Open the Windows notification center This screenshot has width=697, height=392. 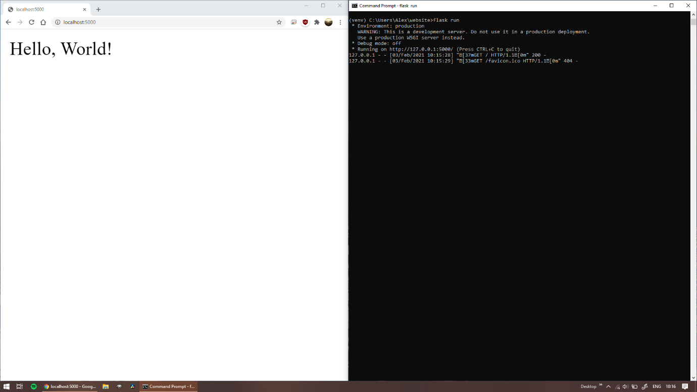[685, 386]
